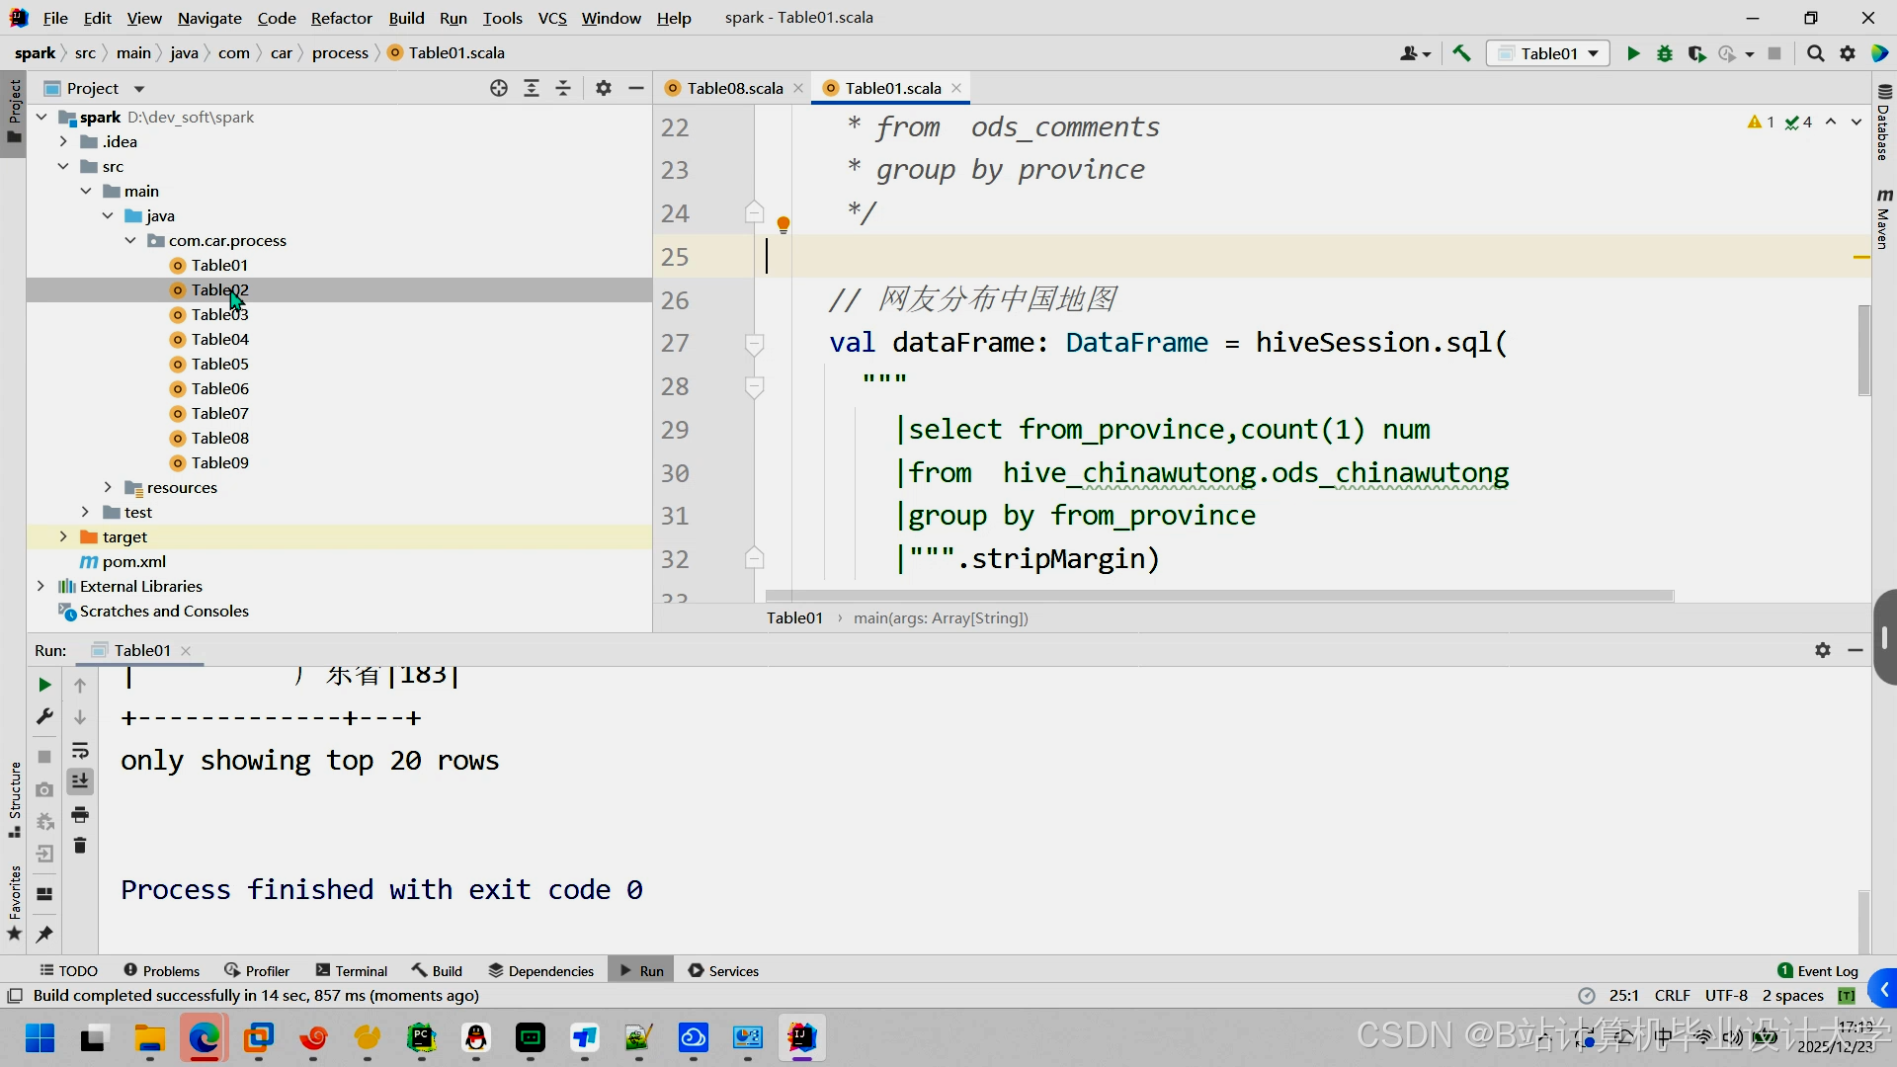Toggle soft-wrap in Run console
This screenshot has width=1897, height=1067.
[x=80, y=751]
